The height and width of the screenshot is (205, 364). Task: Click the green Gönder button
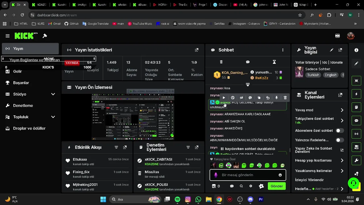(x=277, y=186)
